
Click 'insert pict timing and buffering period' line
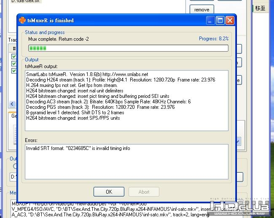point(97,96)
